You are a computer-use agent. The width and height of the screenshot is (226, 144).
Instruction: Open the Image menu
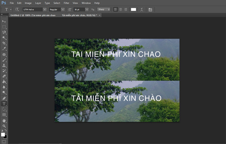click(x=28, y=3)
